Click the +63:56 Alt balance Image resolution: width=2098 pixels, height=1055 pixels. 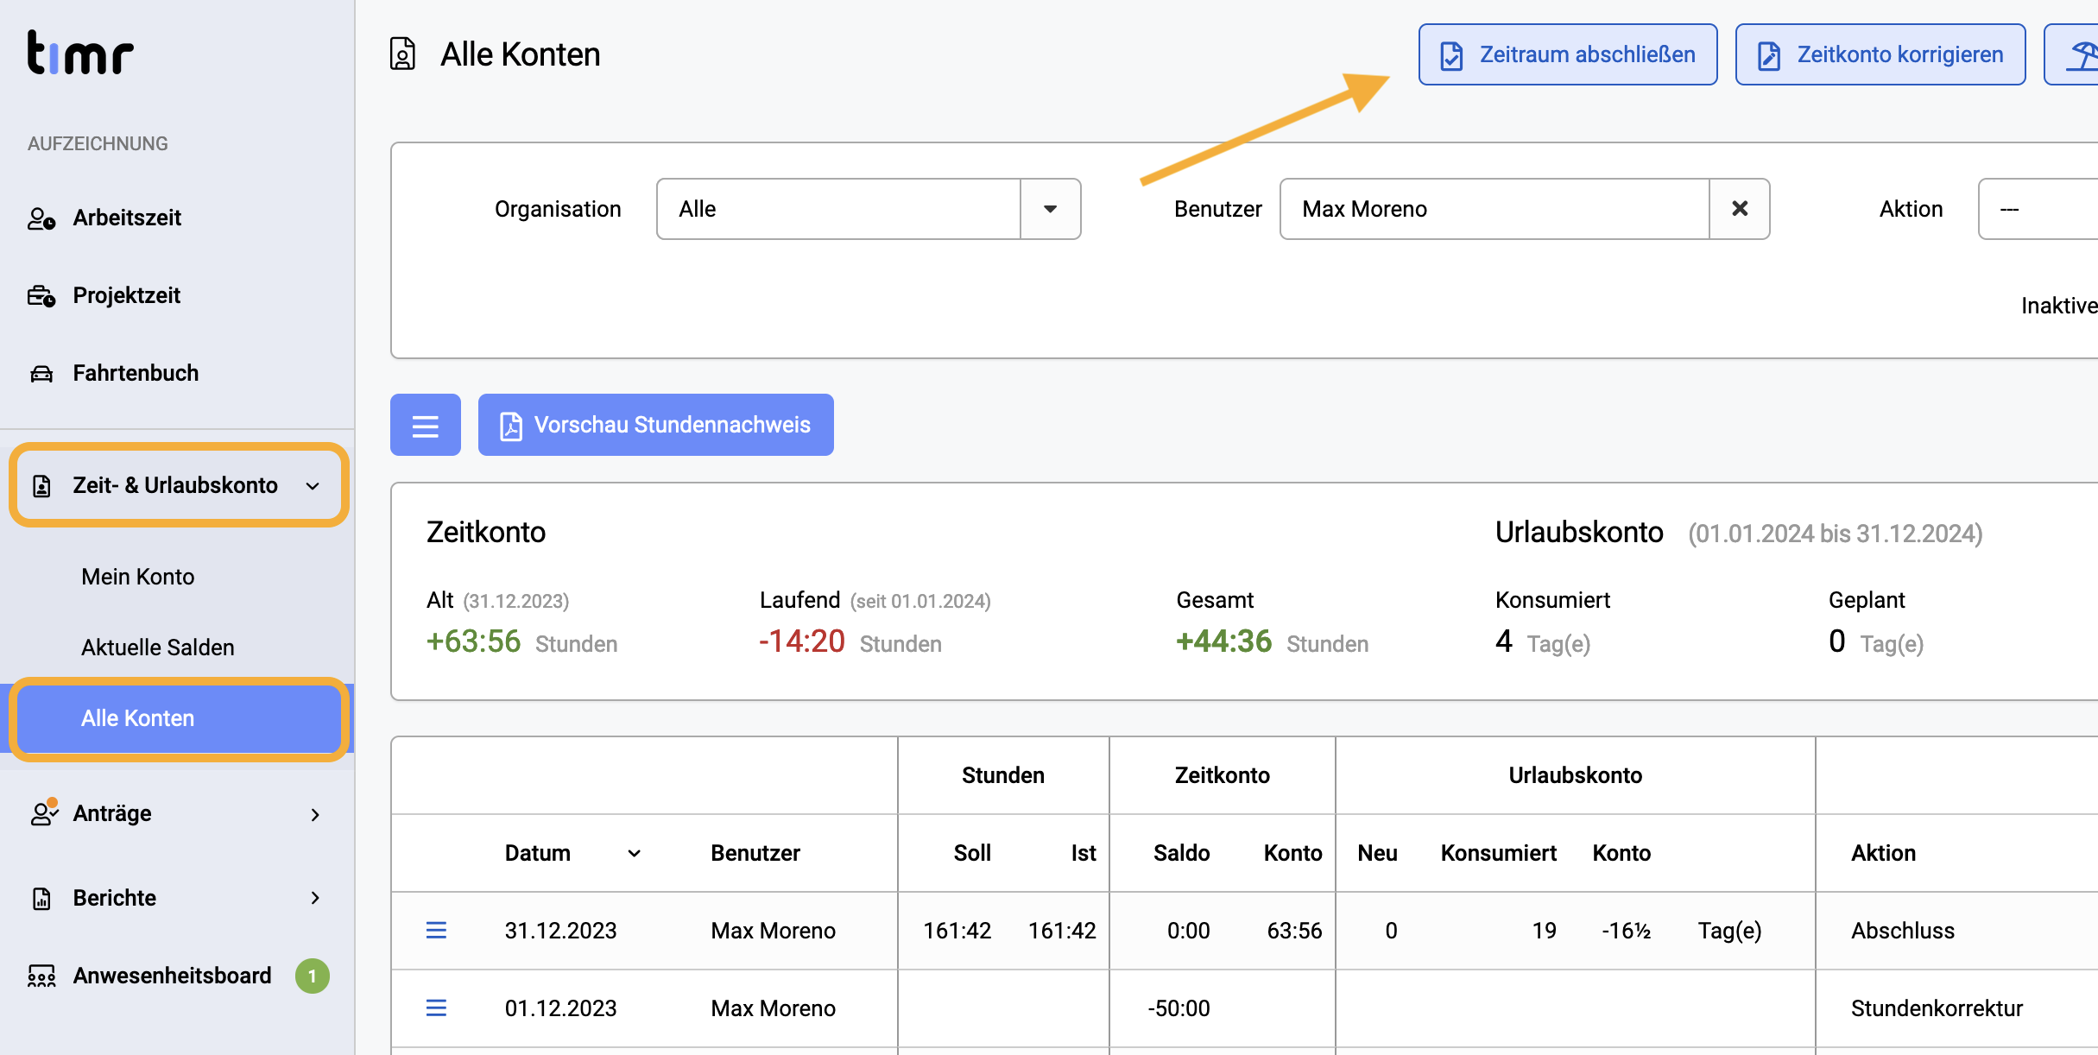(473, 641)
